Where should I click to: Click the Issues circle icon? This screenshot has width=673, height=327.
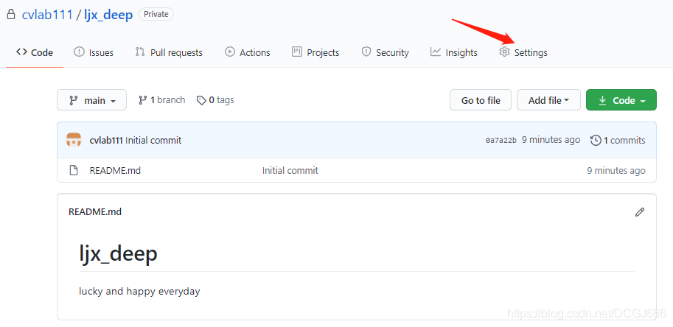click(79, 52)
